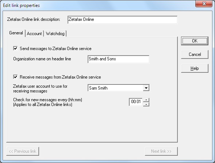Viewport: 215px width, 163px height.
Task: Click 'Zetafax Online link description:' label
Action: tap(34, 19)
